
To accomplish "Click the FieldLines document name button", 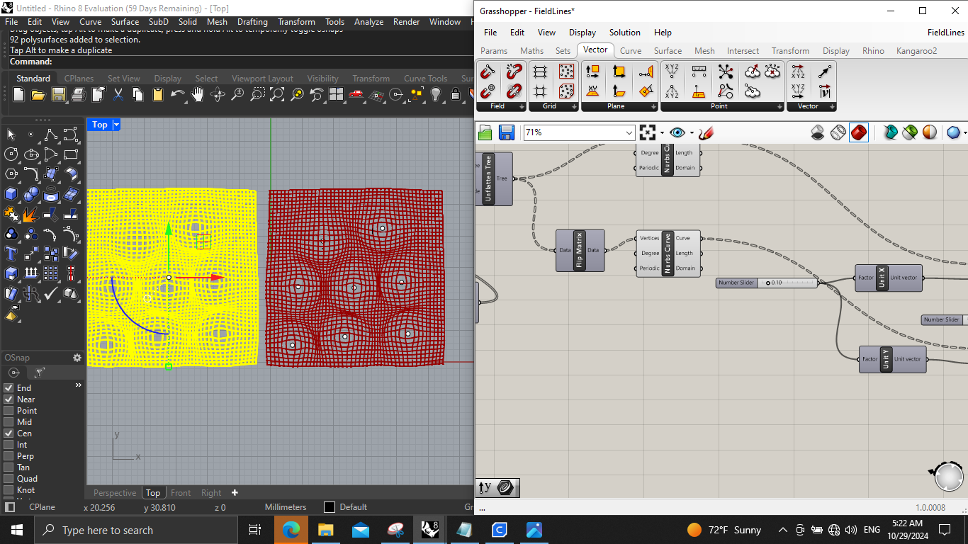I will coord(946,33).
